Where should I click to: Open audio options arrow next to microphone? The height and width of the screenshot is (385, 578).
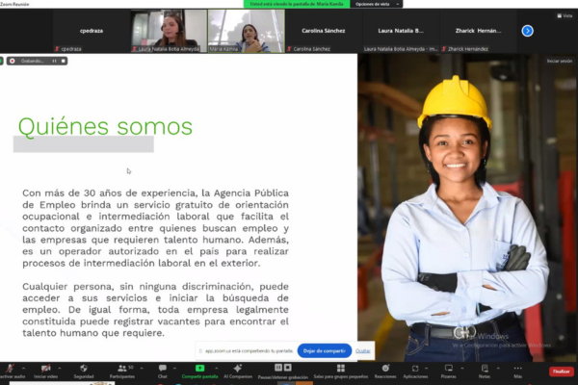[x=23, y=368]
